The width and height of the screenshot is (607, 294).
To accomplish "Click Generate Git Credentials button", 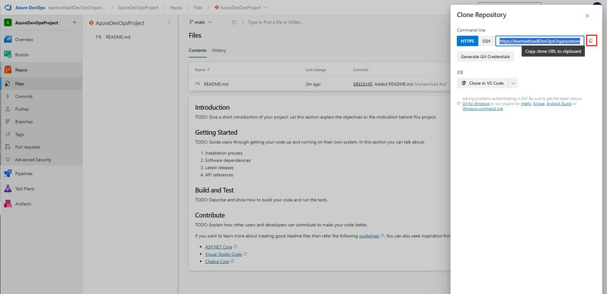I will 485,56.
